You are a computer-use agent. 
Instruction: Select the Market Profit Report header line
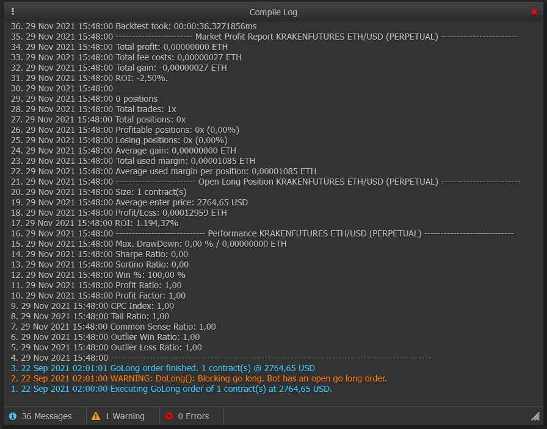(x=264, y=37)
